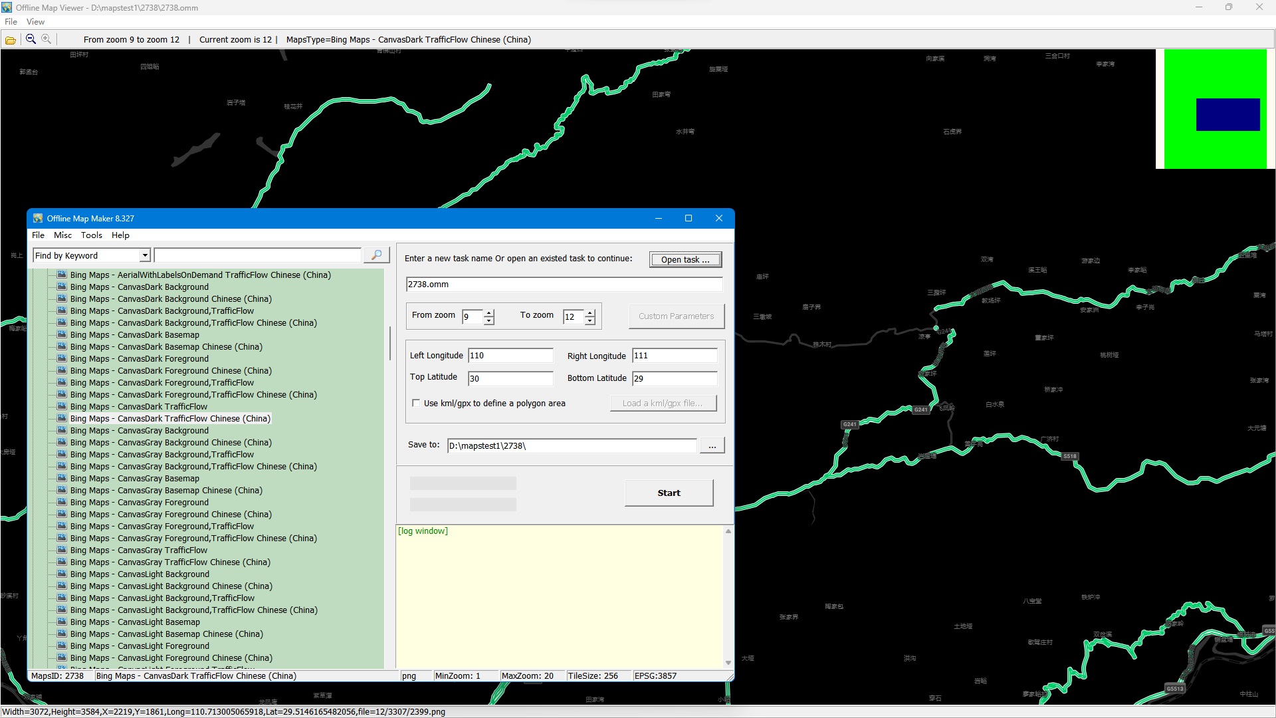Click icon beside CanvasLight Background row
Viewport: 1276px width, 718px height.
point(62,574)
